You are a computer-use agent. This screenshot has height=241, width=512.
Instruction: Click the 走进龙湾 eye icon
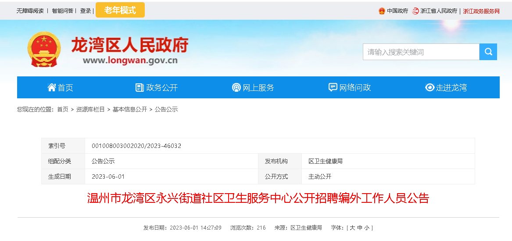click(430, 87)
